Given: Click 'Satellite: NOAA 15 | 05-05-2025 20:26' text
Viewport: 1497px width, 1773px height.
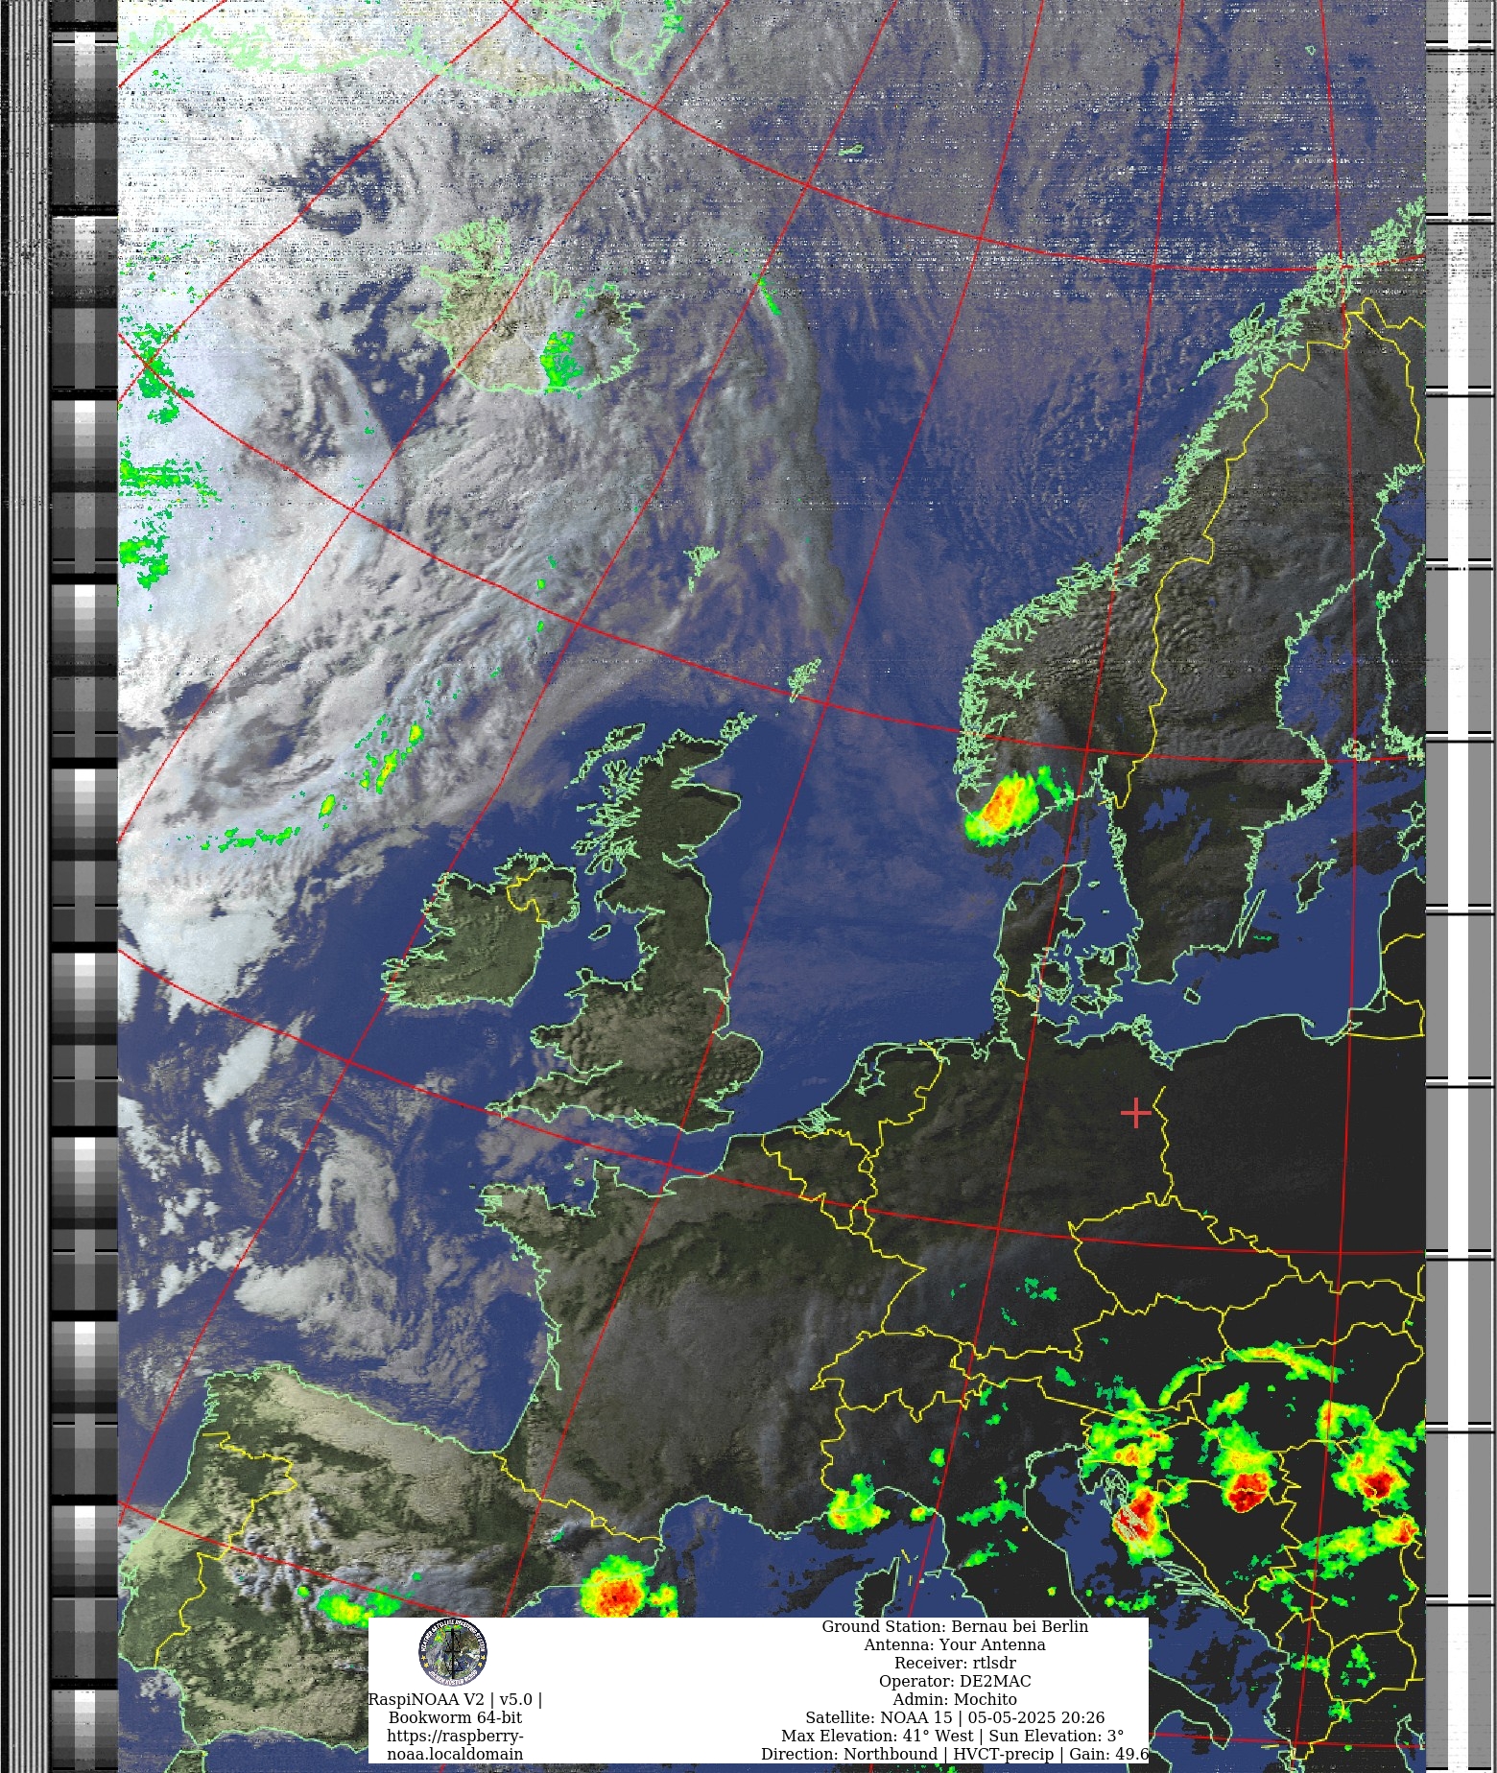Looking at the screenshot, I should [955, 1717].
